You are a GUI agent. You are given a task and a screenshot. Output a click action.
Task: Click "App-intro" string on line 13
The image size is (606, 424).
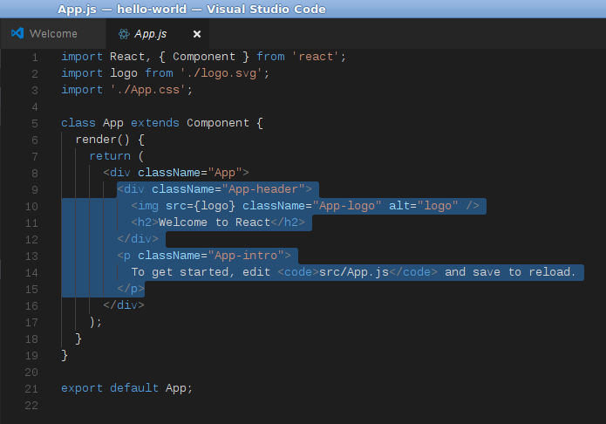tap(246, 256)
